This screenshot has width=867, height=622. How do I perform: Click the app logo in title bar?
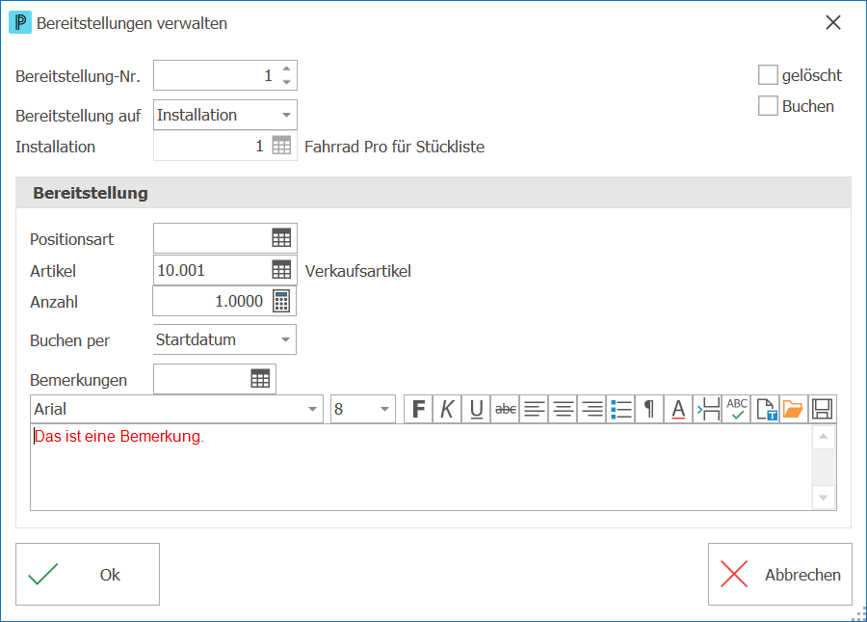[x=20, y=23]
